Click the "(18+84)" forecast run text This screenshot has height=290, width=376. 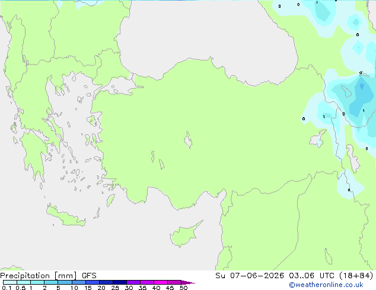[356, 276]
